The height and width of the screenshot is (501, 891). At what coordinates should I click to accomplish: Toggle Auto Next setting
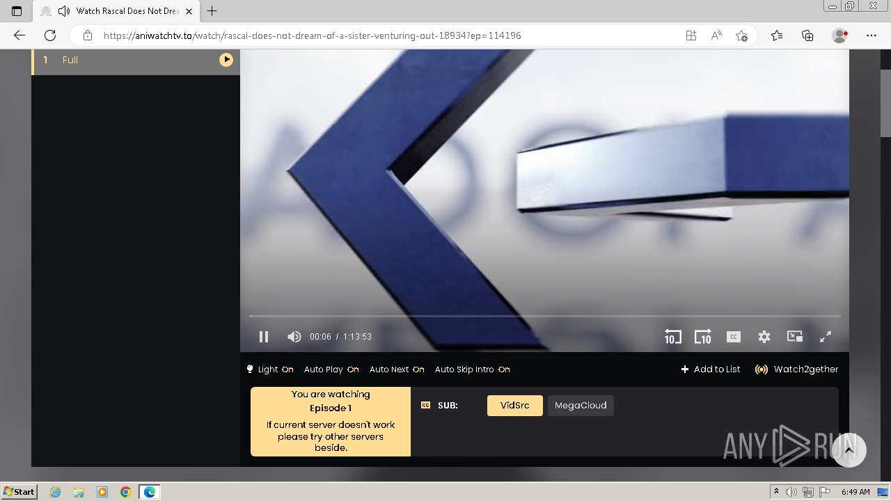(x=397, y=369)
